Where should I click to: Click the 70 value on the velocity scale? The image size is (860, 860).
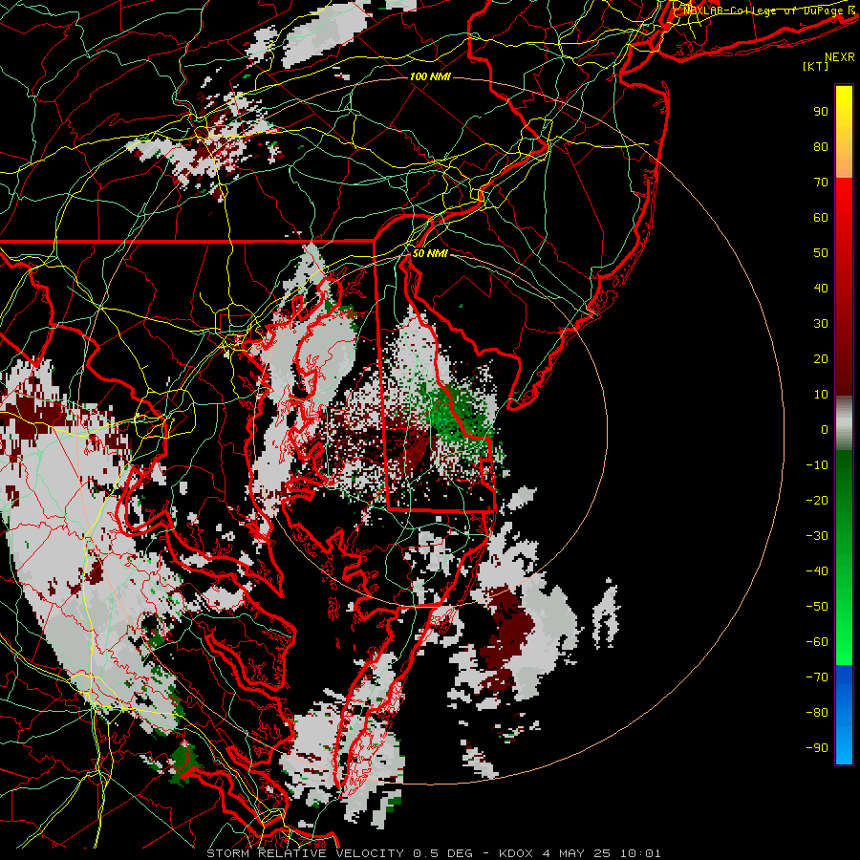[821, 183]
